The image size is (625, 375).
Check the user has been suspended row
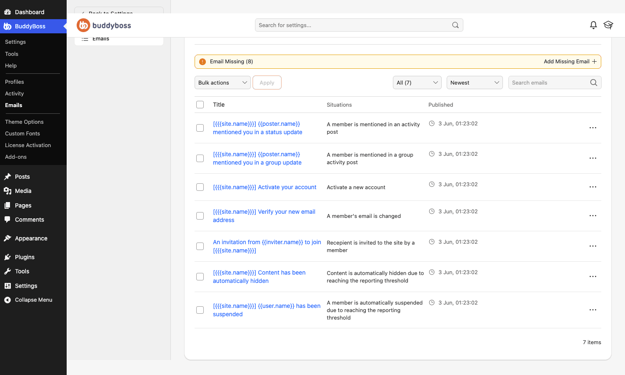[x=200, y=310]
